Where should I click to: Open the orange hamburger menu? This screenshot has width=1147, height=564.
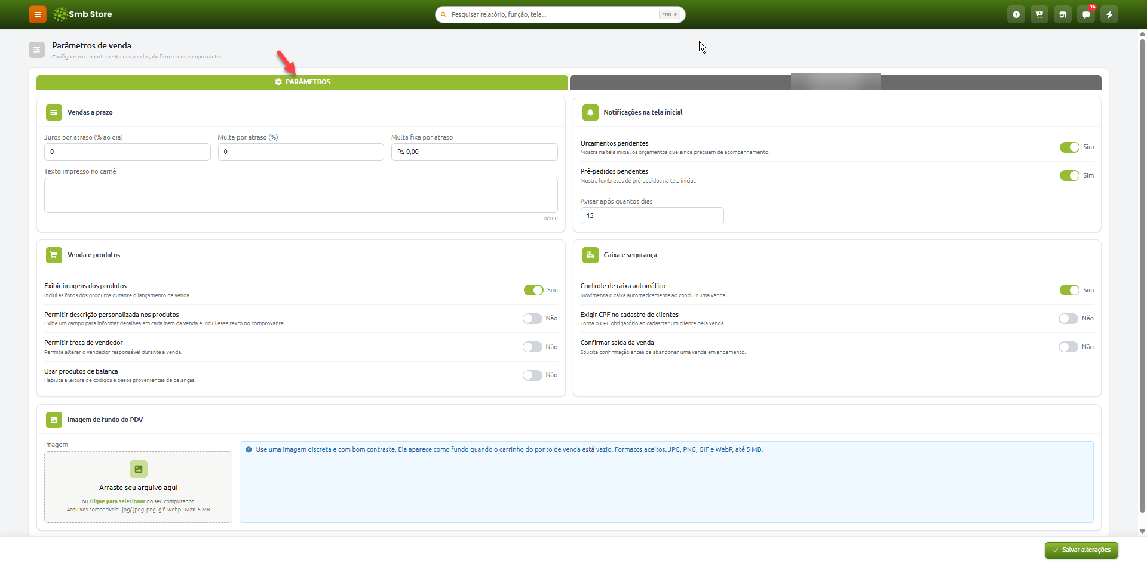point(37,14)
